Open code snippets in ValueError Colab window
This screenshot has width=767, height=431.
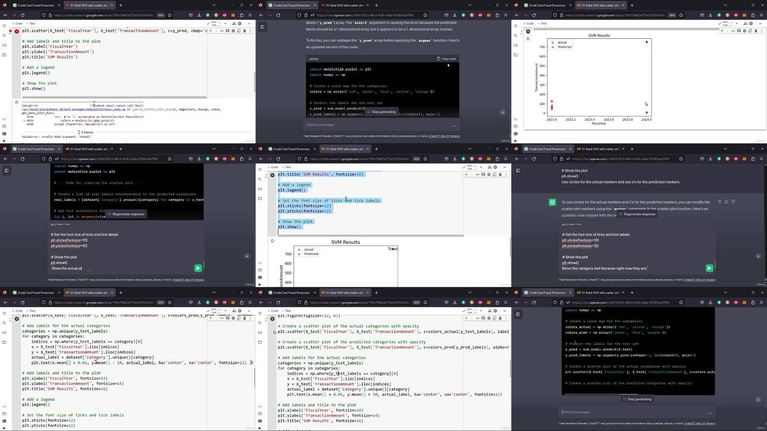[4, 119]
